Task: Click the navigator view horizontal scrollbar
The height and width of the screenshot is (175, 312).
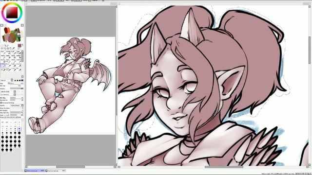Action: click(x=70, y=167)
